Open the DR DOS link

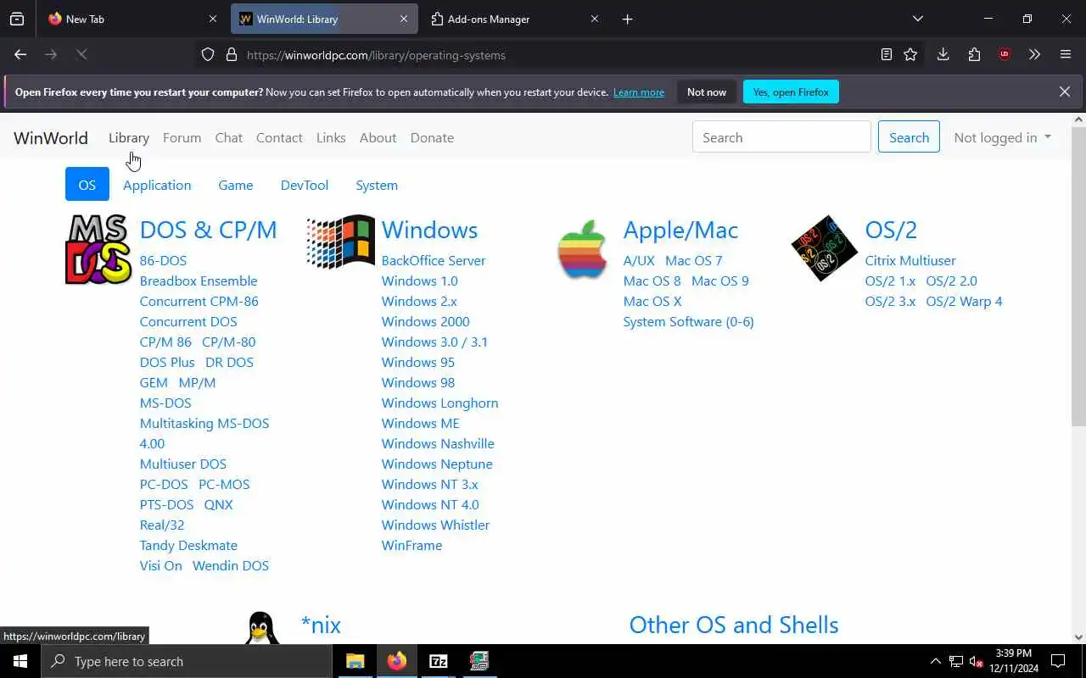229,362
